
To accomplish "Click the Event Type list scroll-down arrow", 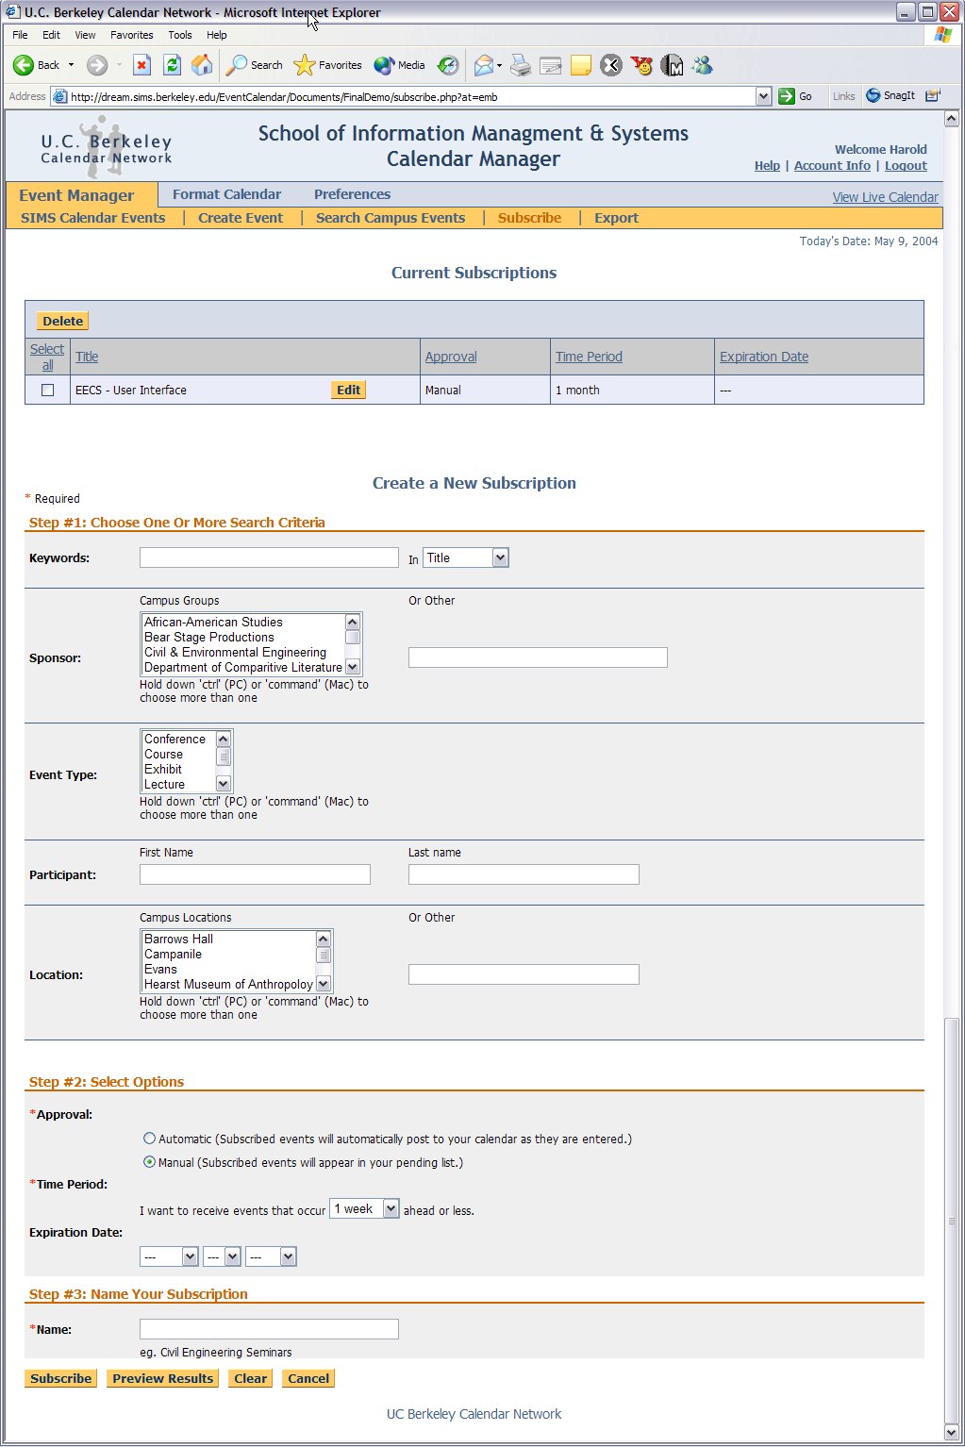I will pyautogui.click(x=224, y=784).
